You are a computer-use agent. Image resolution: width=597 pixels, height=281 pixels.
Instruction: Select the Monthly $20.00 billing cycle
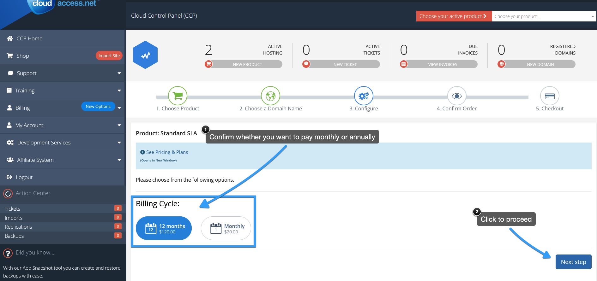coord(226,228)
